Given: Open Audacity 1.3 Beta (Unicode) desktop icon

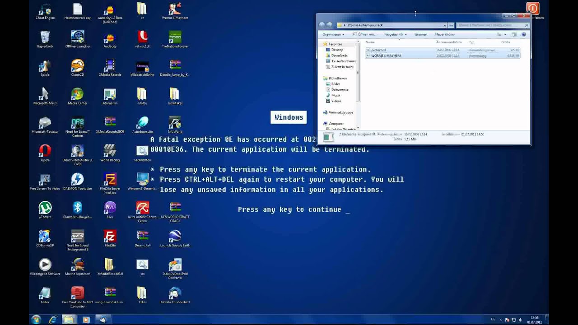Looking at the screenshot, I should 110,14.
